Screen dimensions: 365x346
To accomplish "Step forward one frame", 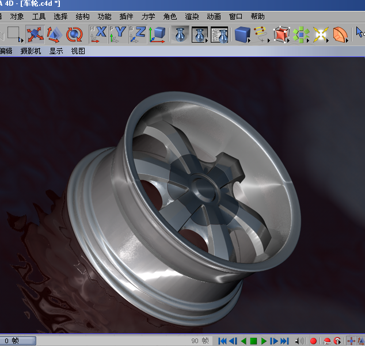I will point(274,341).
